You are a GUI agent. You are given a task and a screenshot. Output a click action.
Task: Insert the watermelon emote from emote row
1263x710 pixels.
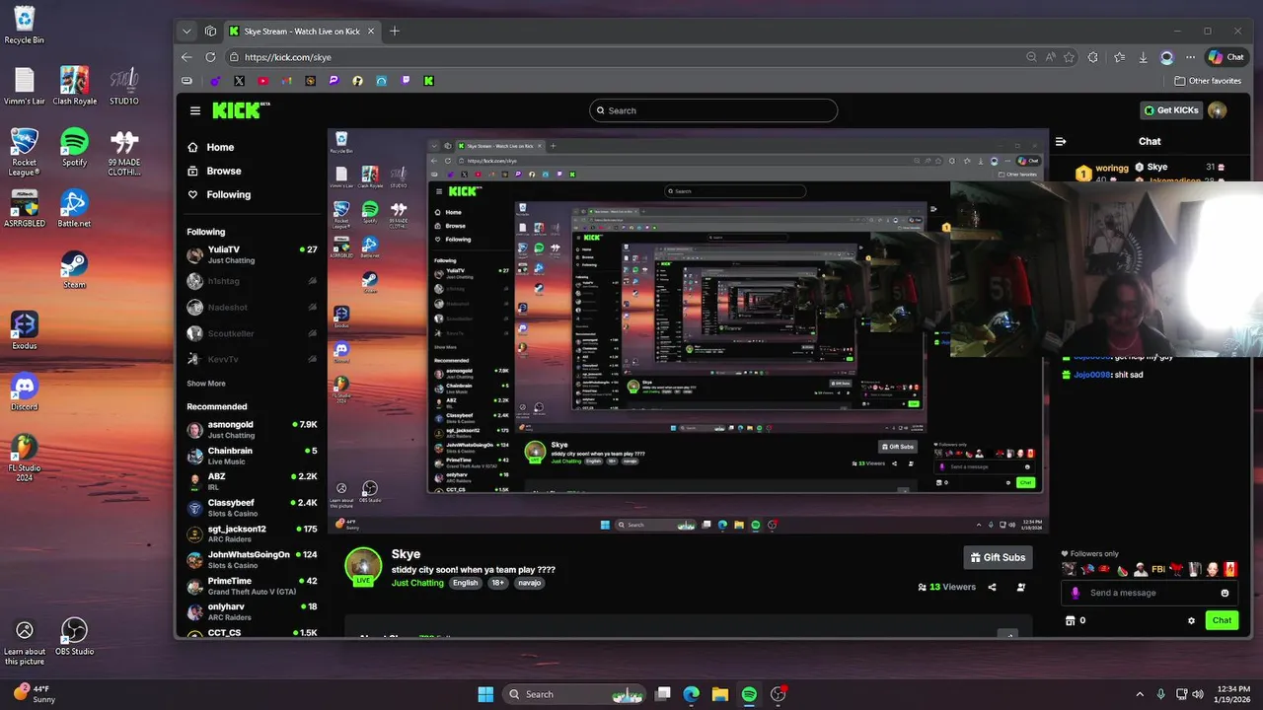tap(1122, 569)
